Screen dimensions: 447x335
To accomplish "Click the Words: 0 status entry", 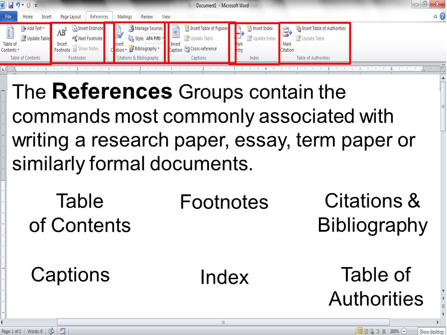I will [35, 331].
